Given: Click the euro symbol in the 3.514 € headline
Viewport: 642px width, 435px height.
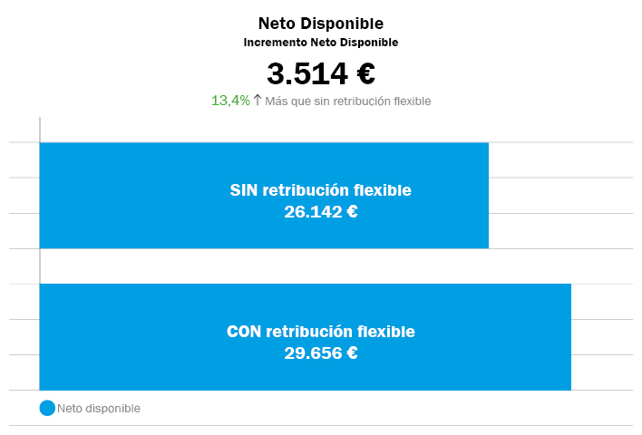Looking at the screenshot, I should pos(365,73).
